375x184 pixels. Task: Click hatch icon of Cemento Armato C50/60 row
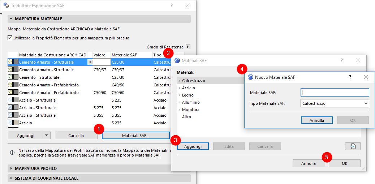point(10,92)
